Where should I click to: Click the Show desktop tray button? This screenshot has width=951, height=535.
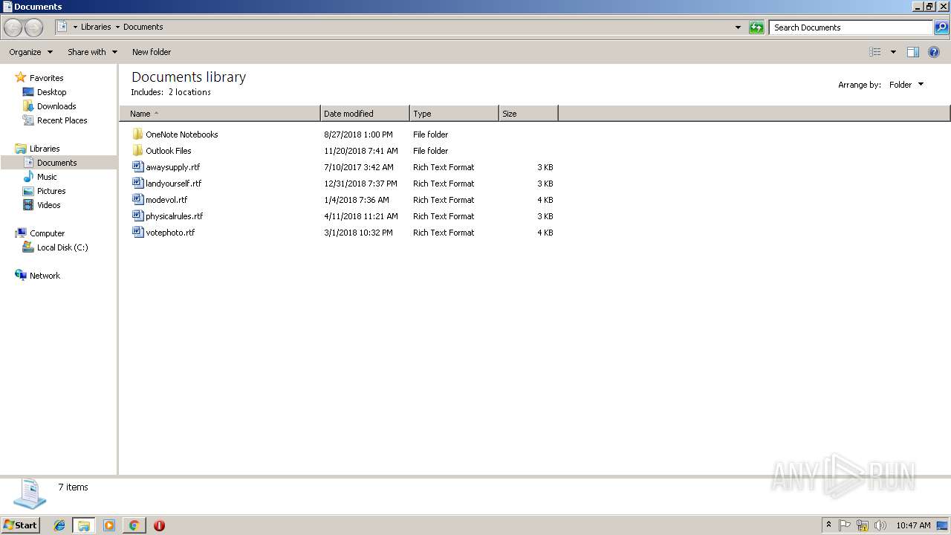[943, 525]
